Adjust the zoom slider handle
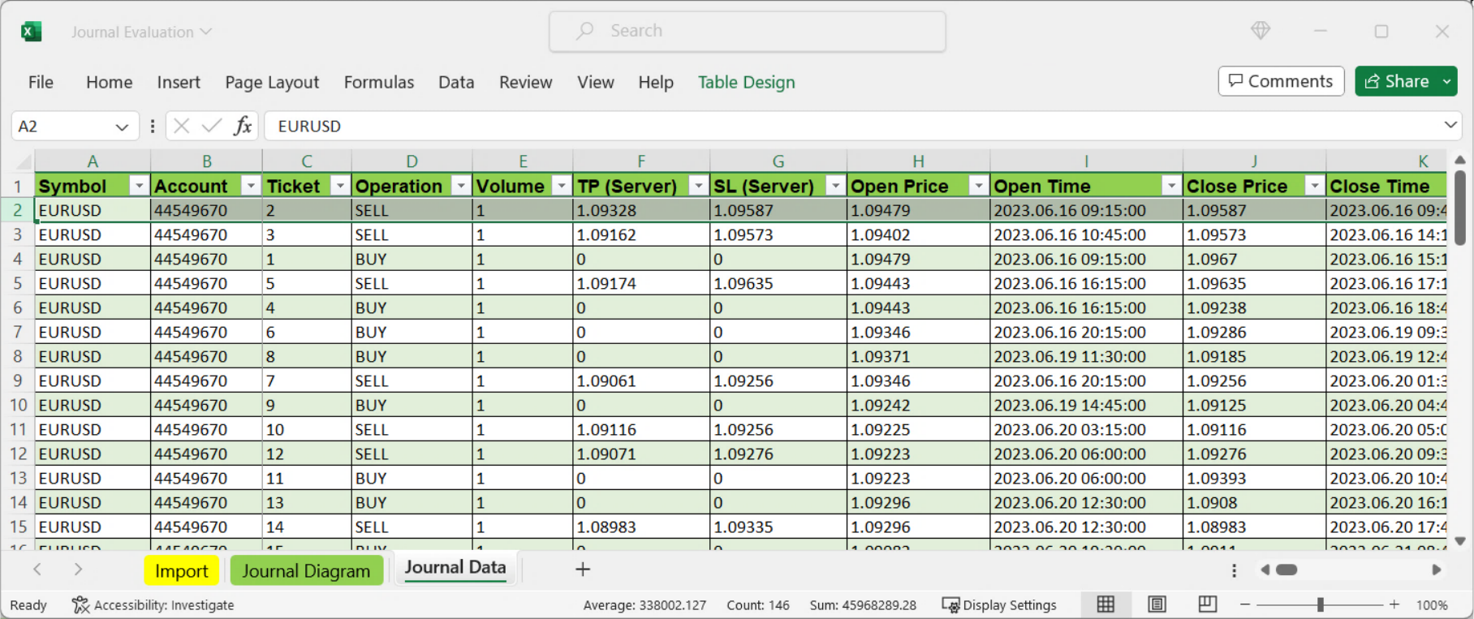The width and height of the screenshot is (1474, 619). [x=1321, y=604]
